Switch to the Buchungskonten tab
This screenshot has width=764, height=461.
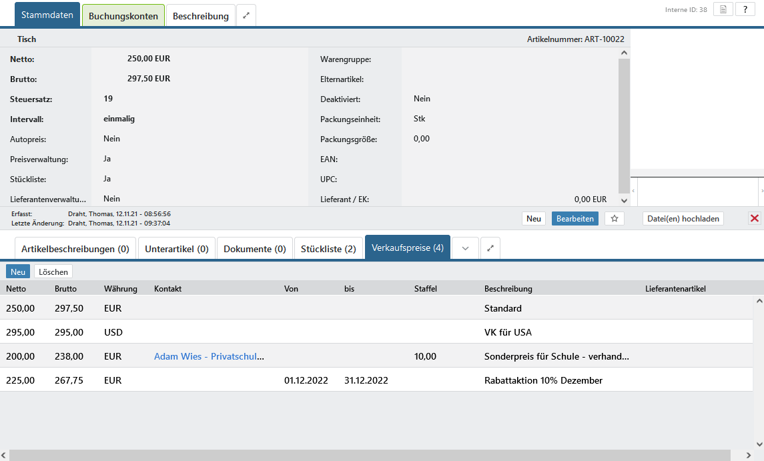(x=123, y=15)
